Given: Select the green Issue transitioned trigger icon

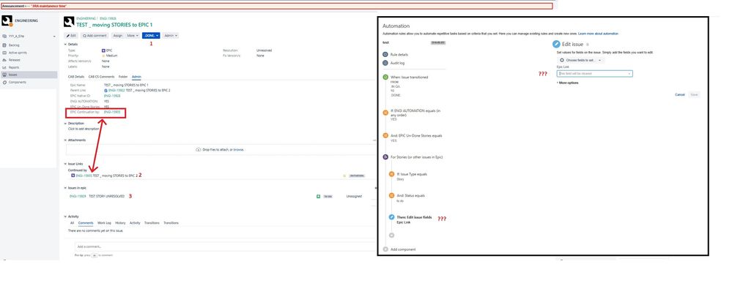Looking at the screenshot, I should [x=385, y=77].
